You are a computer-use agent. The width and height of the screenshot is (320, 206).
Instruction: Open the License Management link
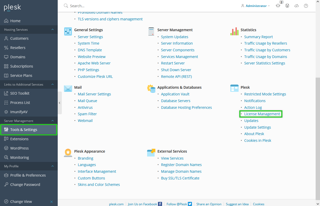[262, 114]
